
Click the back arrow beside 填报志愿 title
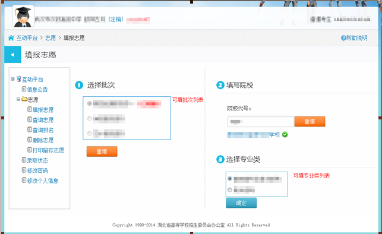(x=12, y=55)
